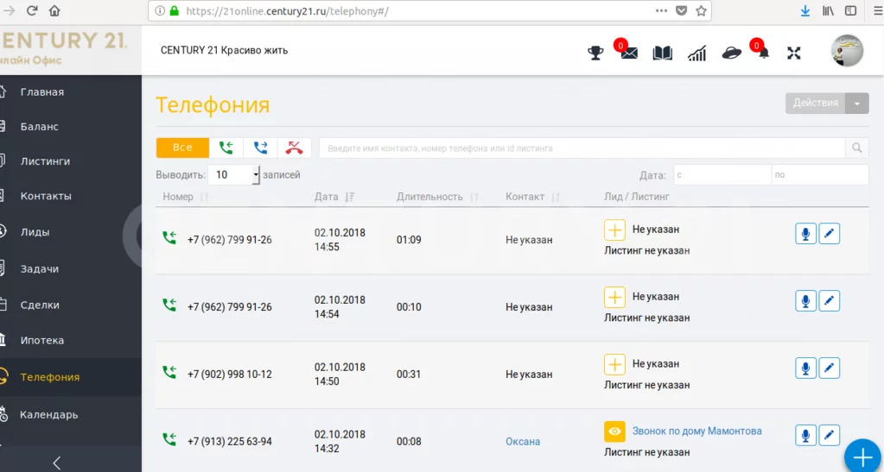Click the date from field

(722, 174)
